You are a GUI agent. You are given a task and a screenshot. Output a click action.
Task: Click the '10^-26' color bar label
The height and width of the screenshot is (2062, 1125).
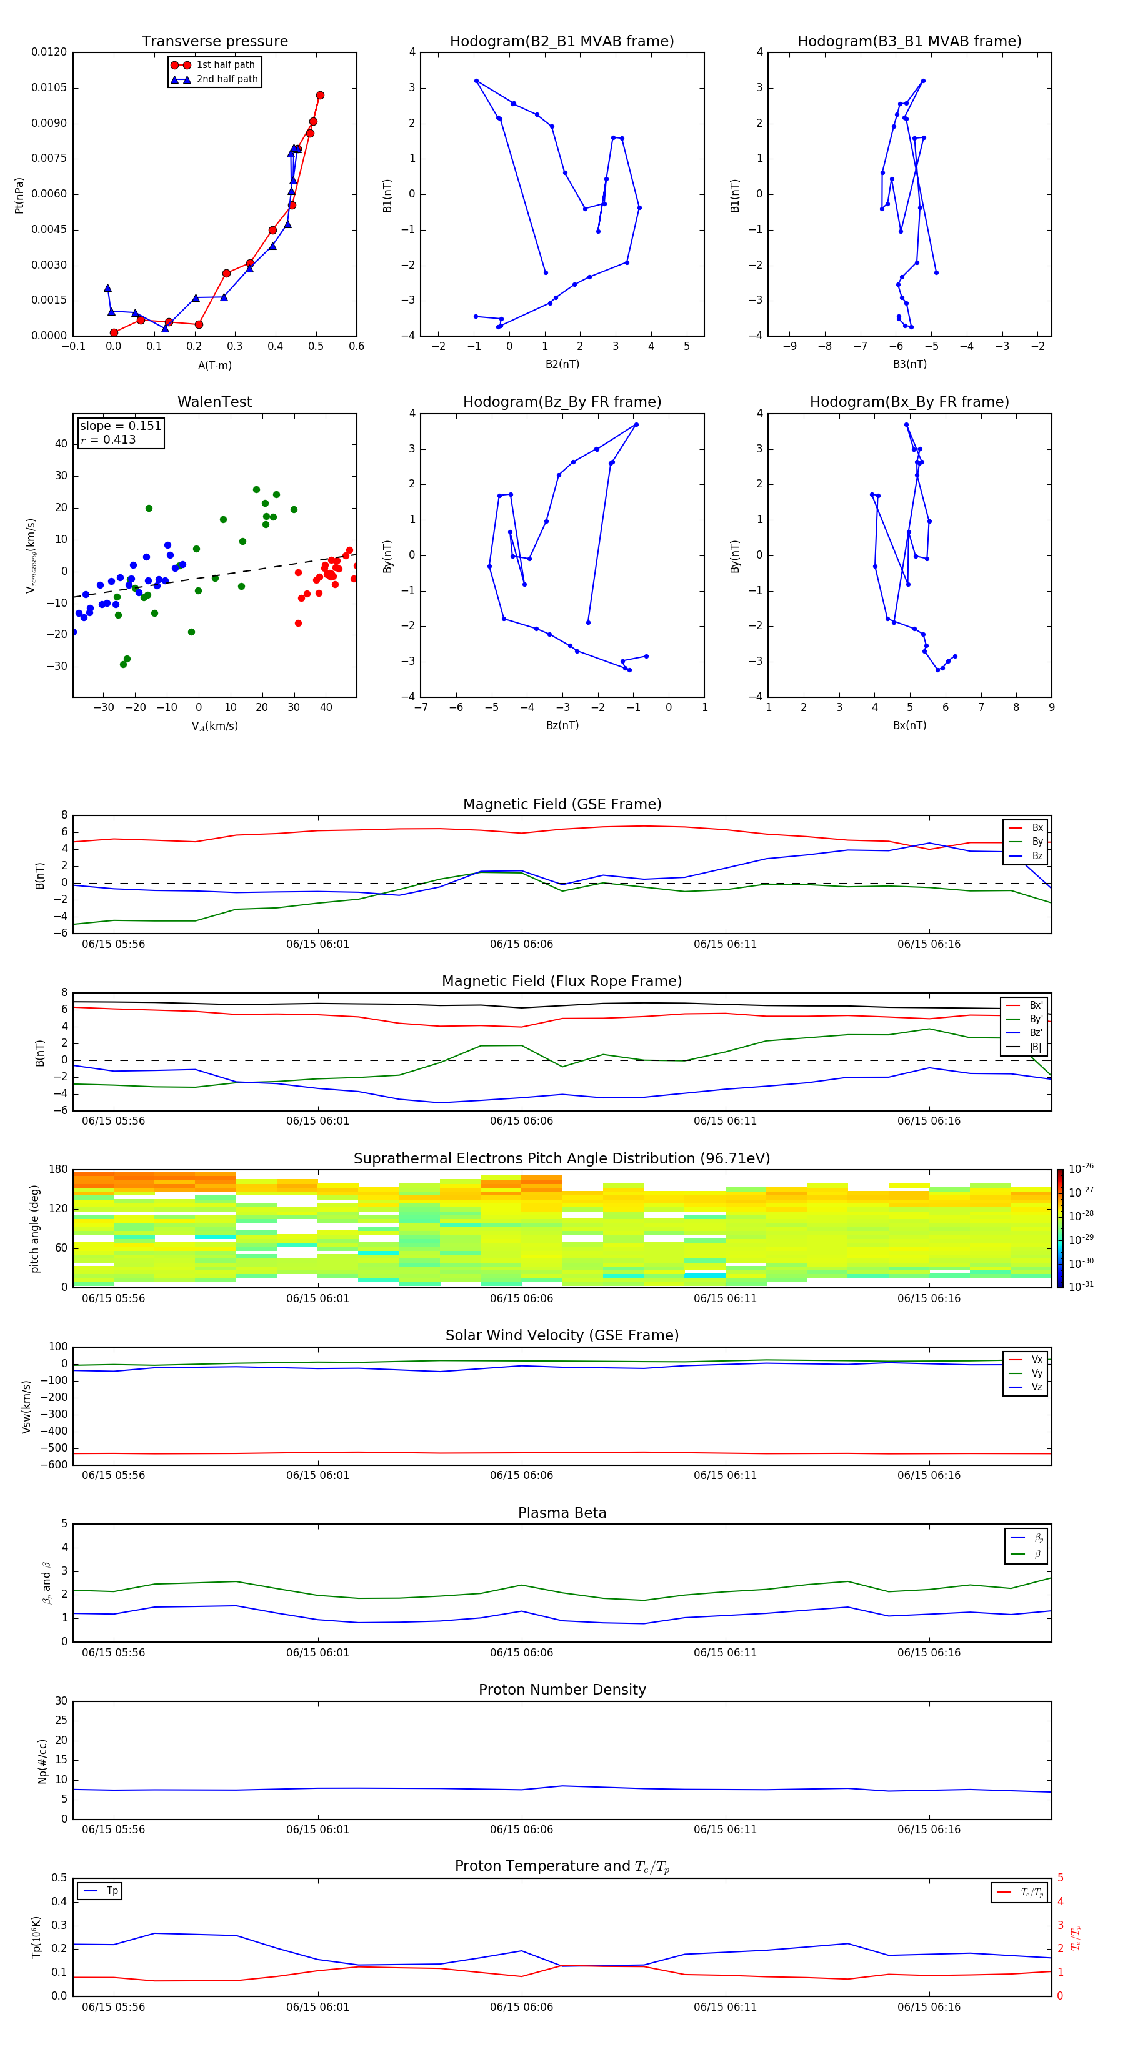coord(1081,1168)
